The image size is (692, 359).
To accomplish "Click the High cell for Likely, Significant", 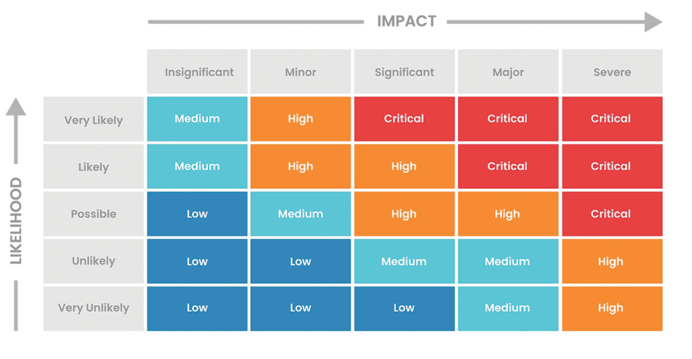I will tap(405, 166).
